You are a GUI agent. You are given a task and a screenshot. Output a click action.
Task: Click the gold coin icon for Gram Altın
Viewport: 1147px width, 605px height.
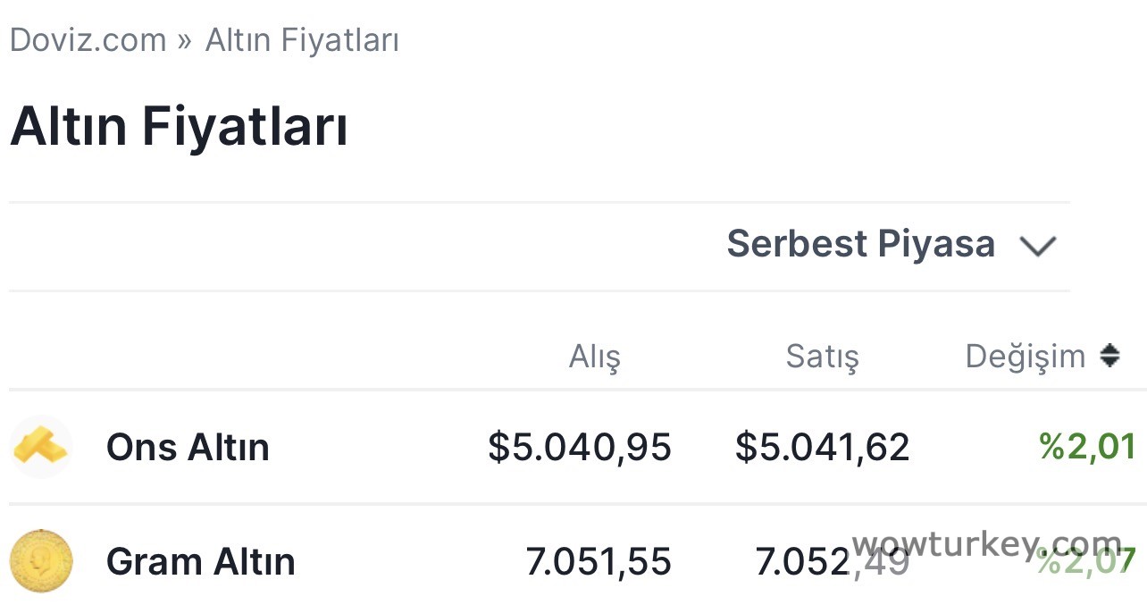[41, 561]
